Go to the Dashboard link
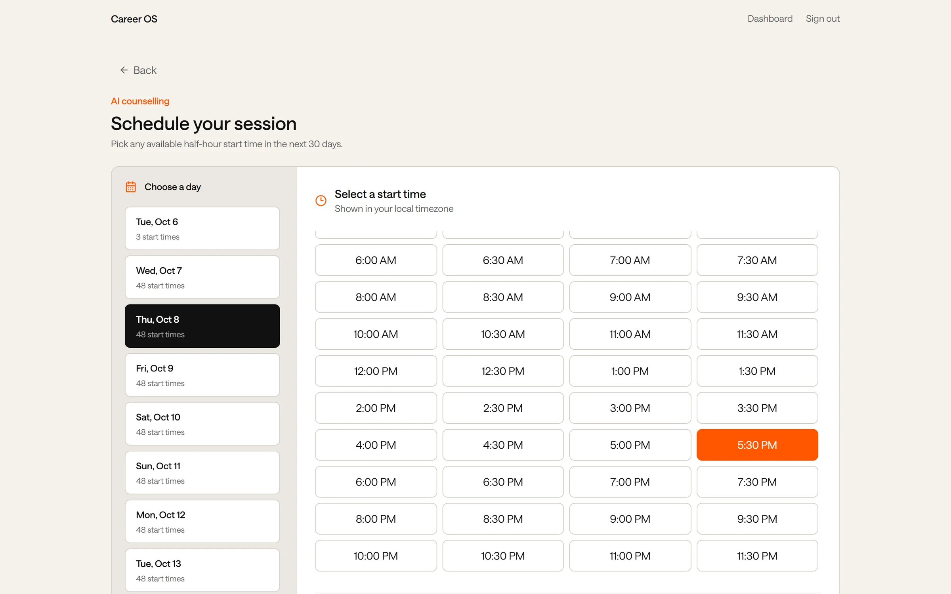 [x=770, y=19]
